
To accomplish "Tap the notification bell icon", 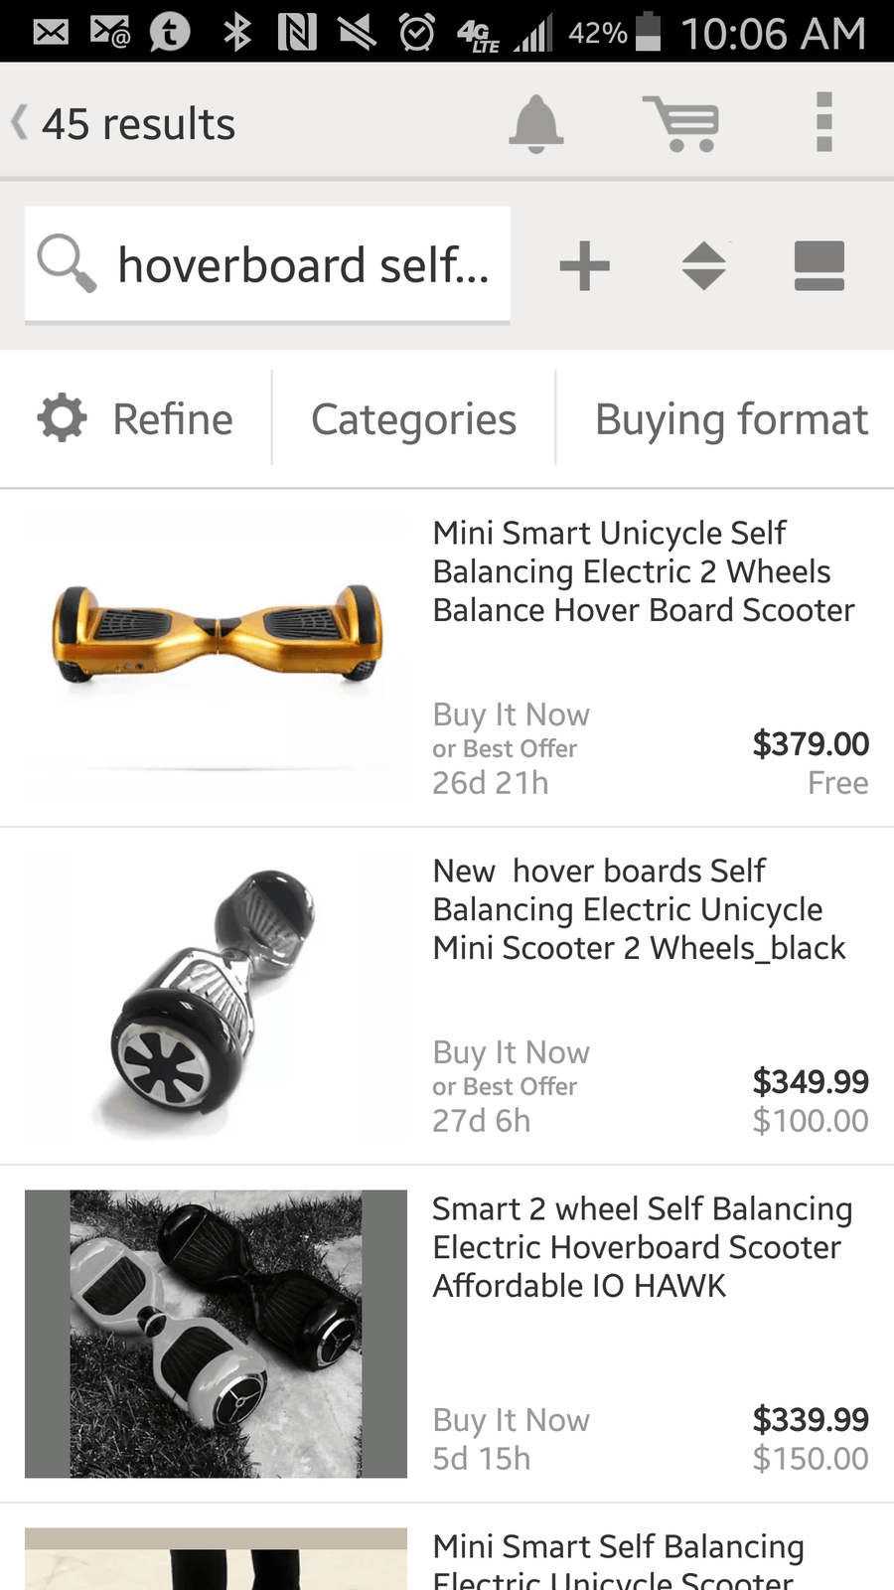I will [x=536, y=124].
